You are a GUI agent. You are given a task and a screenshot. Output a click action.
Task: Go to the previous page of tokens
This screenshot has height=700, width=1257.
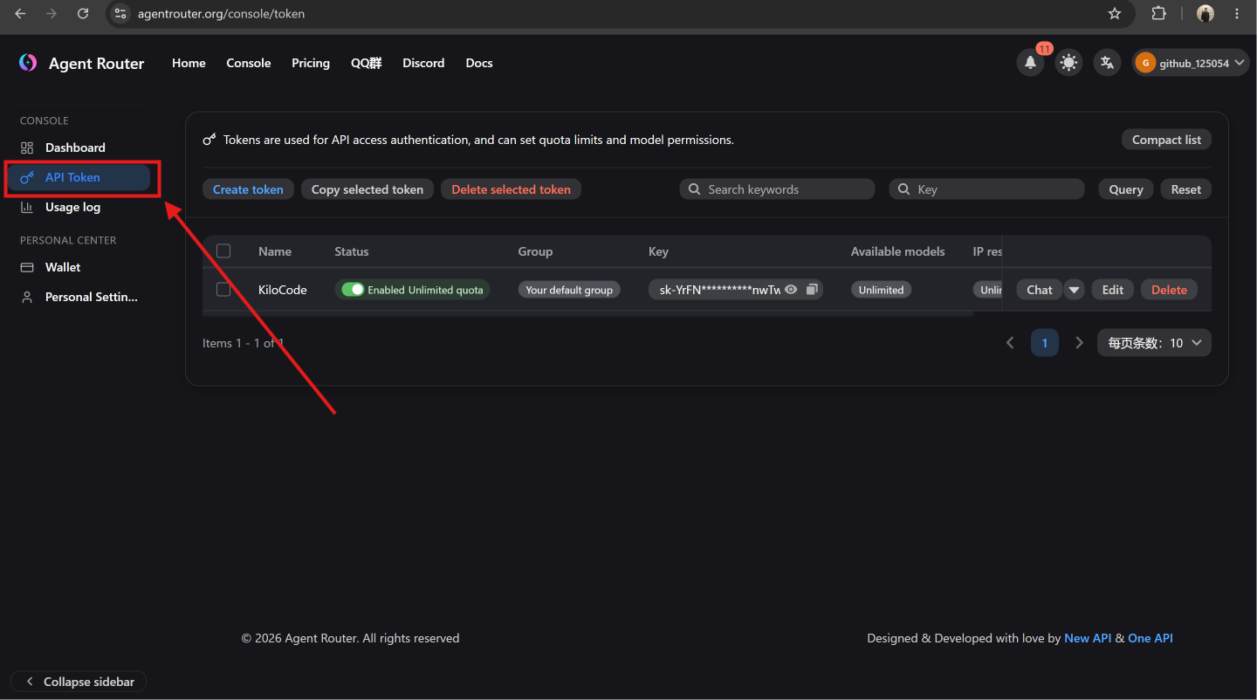click(1010, 343)
